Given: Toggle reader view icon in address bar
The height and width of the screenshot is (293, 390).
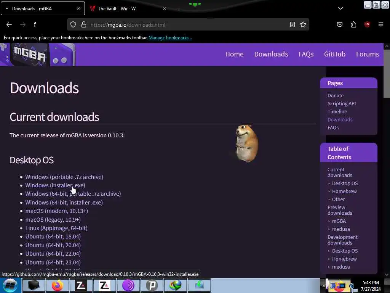Looking at the screenshot, I should coord(292,24).
